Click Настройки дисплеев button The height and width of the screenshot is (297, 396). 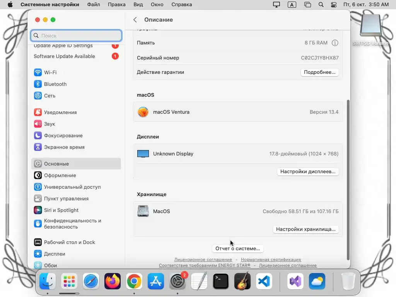click(x=307, y=171)
